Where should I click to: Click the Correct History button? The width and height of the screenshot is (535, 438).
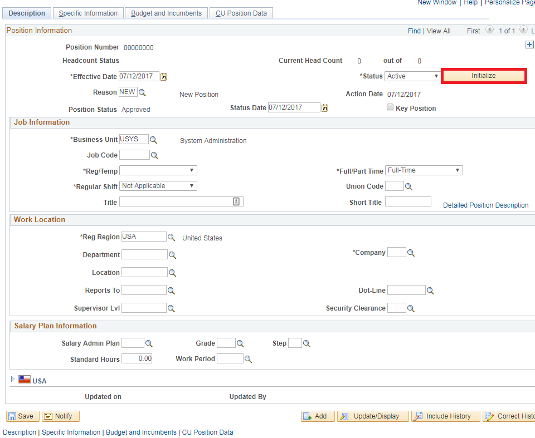509,416
